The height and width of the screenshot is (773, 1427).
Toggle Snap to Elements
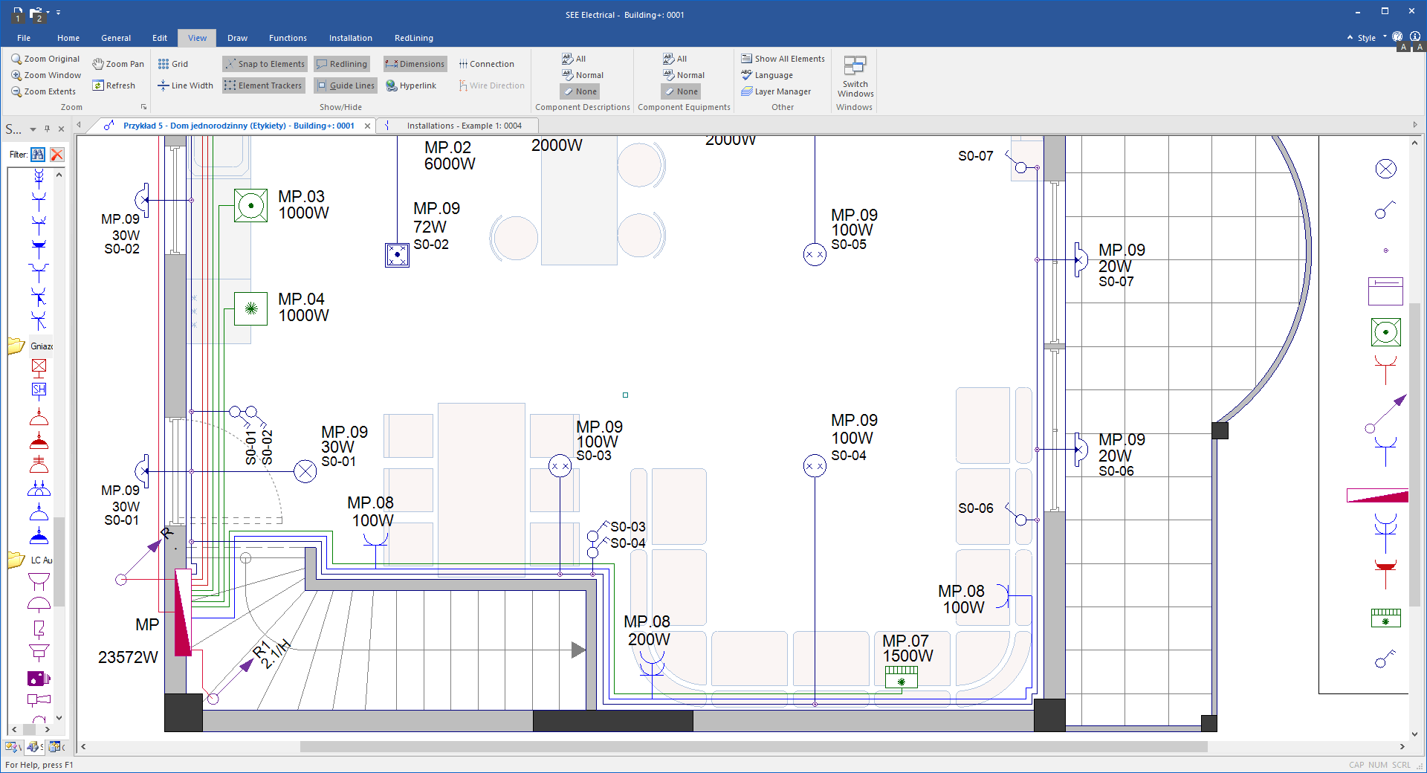[264, 63]
